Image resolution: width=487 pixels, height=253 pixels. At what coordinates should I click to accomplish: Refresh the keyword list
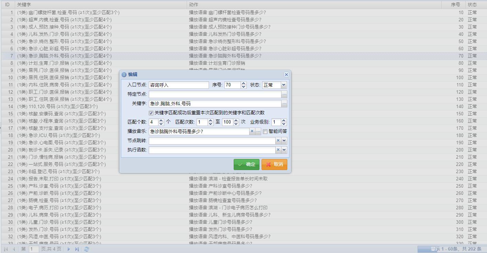[87, 249]
